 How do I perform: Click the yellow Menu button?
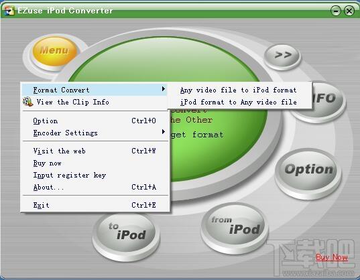coord(55,51)
